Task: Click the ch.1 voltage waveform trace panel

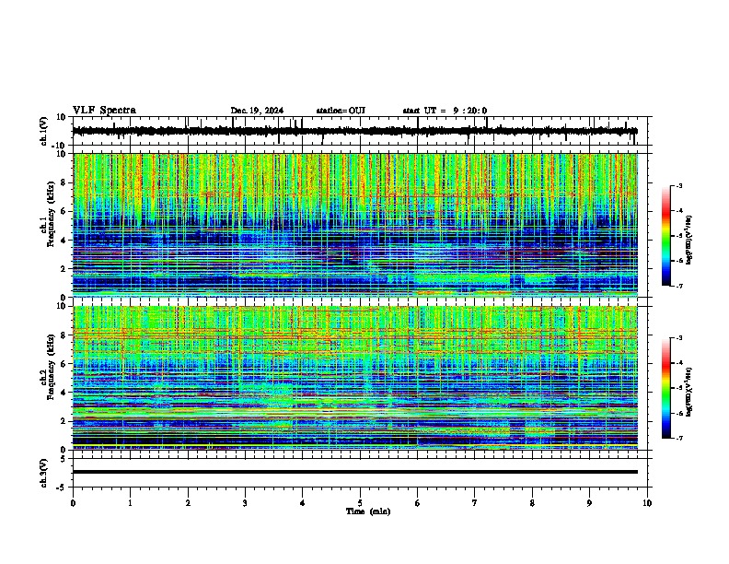Action: [x=360, y=131]
